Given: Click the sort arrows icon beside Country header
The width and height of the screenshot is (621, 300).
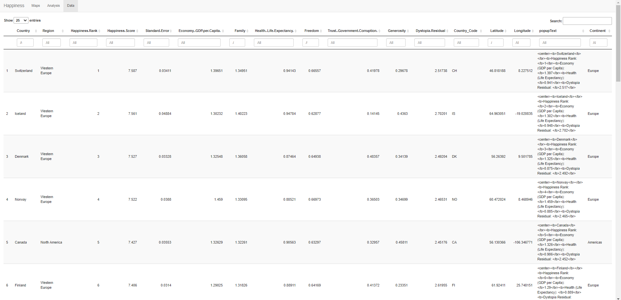Looking at the screenshot, I should 36,31.
